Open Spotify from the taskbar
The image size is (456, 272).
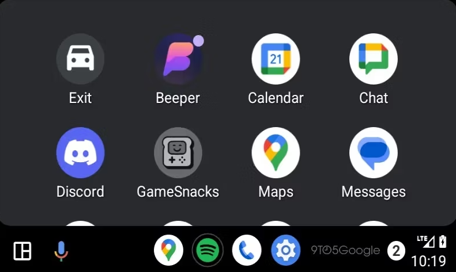208,250
